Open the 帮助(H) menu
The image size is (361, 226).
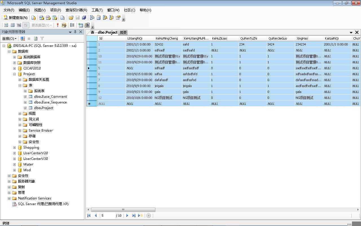tap(146, 10)
